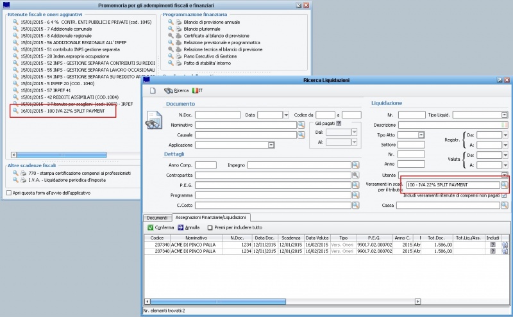
Task: Open lookup magnifier beside the Cassa field
Action: [x=505, y=205]
